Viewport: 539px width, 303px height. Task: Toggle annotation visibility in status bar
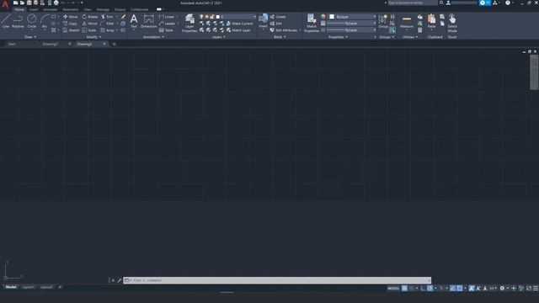pos(472,288)
